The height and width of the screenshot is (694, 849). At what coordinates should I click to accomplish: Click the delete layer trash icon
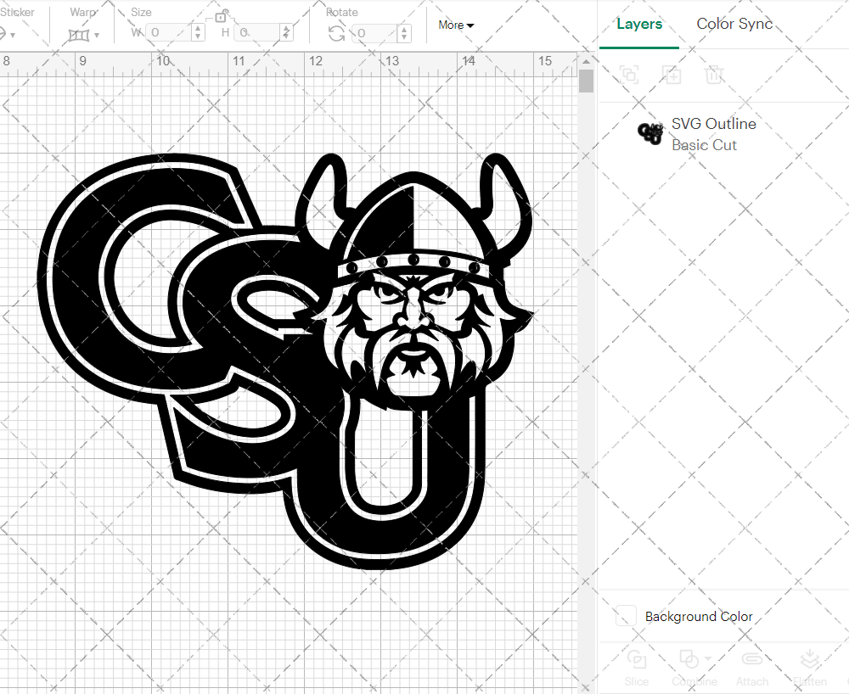[714, 75]
